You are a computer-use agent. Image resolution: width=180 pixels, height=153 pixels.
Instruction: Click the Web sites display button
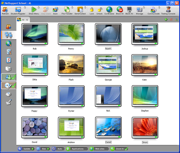click(x=99, y=149)
